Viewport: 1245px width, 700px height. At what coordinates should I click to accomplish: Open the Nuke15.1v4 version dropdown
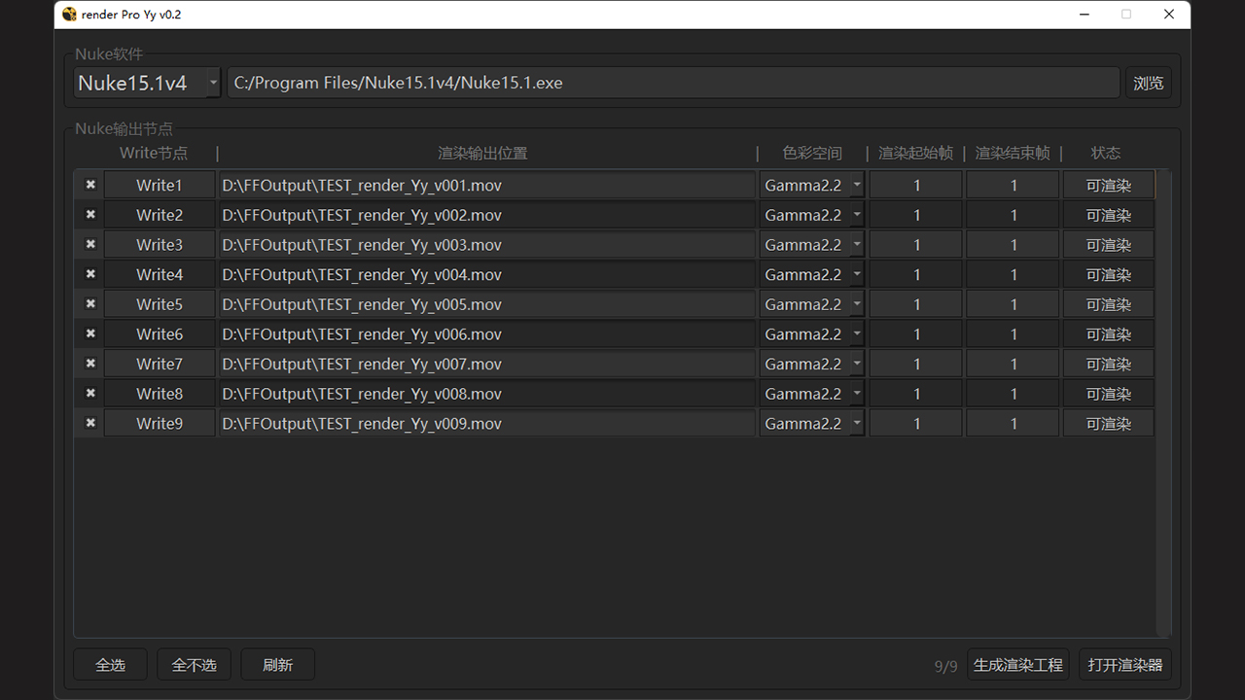click(x=148, y=83)
